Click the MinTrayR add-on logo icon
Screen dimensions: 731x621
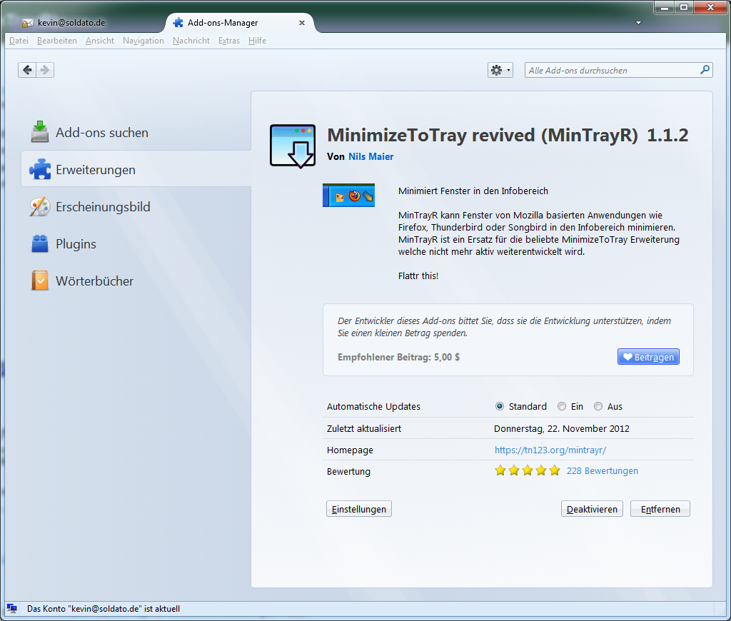pyautogui.click(x=293, y=146)
